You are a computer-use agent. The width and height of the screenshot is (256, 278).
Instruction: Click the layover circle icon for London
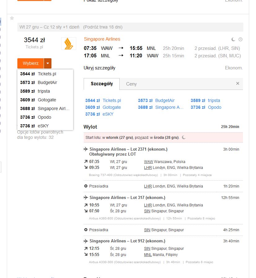(86, 186)
